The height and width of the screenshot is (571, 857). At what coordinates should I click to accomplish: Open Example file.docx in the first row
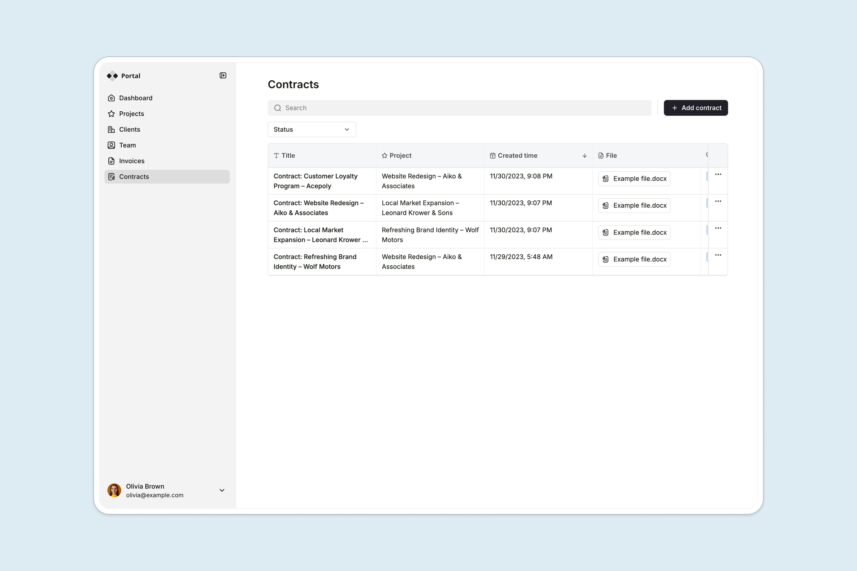pyautogui.click(x=634, y=179)
